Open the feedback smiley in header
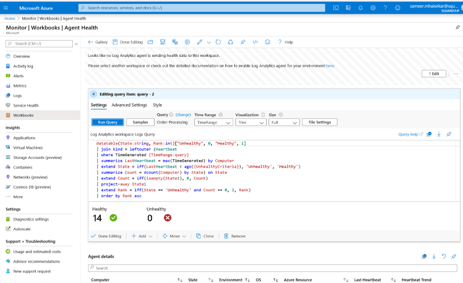 point(397,8)
